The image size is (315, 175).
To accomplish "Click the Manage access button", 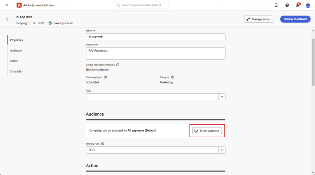I will (x=259, y=19).
